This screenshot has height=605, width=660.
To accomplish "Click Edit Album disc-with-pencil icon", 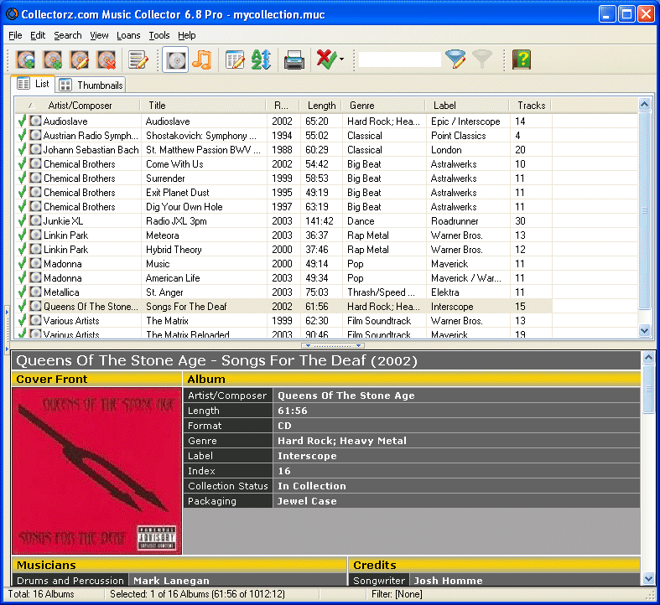I will pos(80,59).
